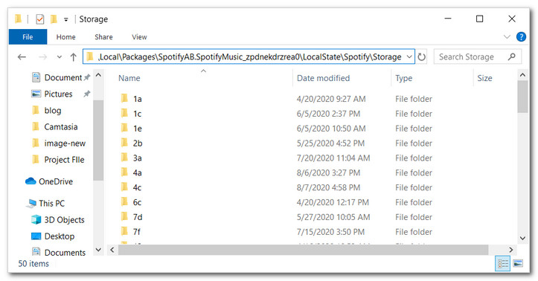Click the navigation pane scroll down arrow
Viewport: 538px width, 281px height.
[x=98, y=250]
